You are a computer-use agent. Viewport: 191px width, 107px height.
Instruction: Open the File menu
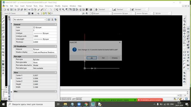(7, 6)
